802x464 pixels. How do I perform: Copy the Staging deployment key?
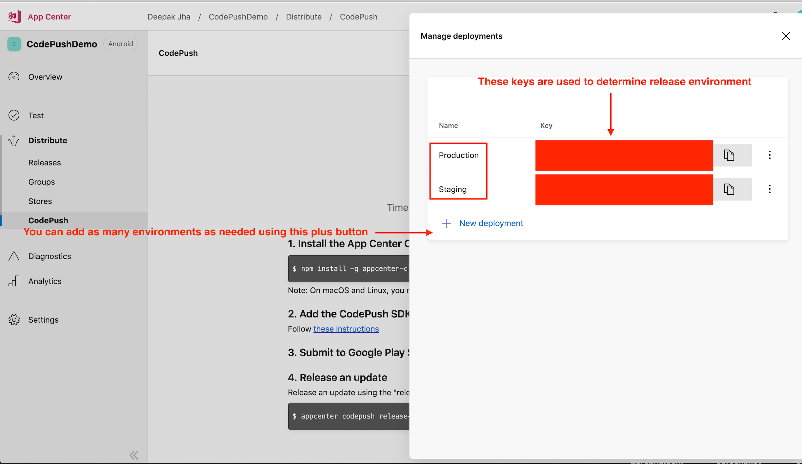(x=729, y=189)
